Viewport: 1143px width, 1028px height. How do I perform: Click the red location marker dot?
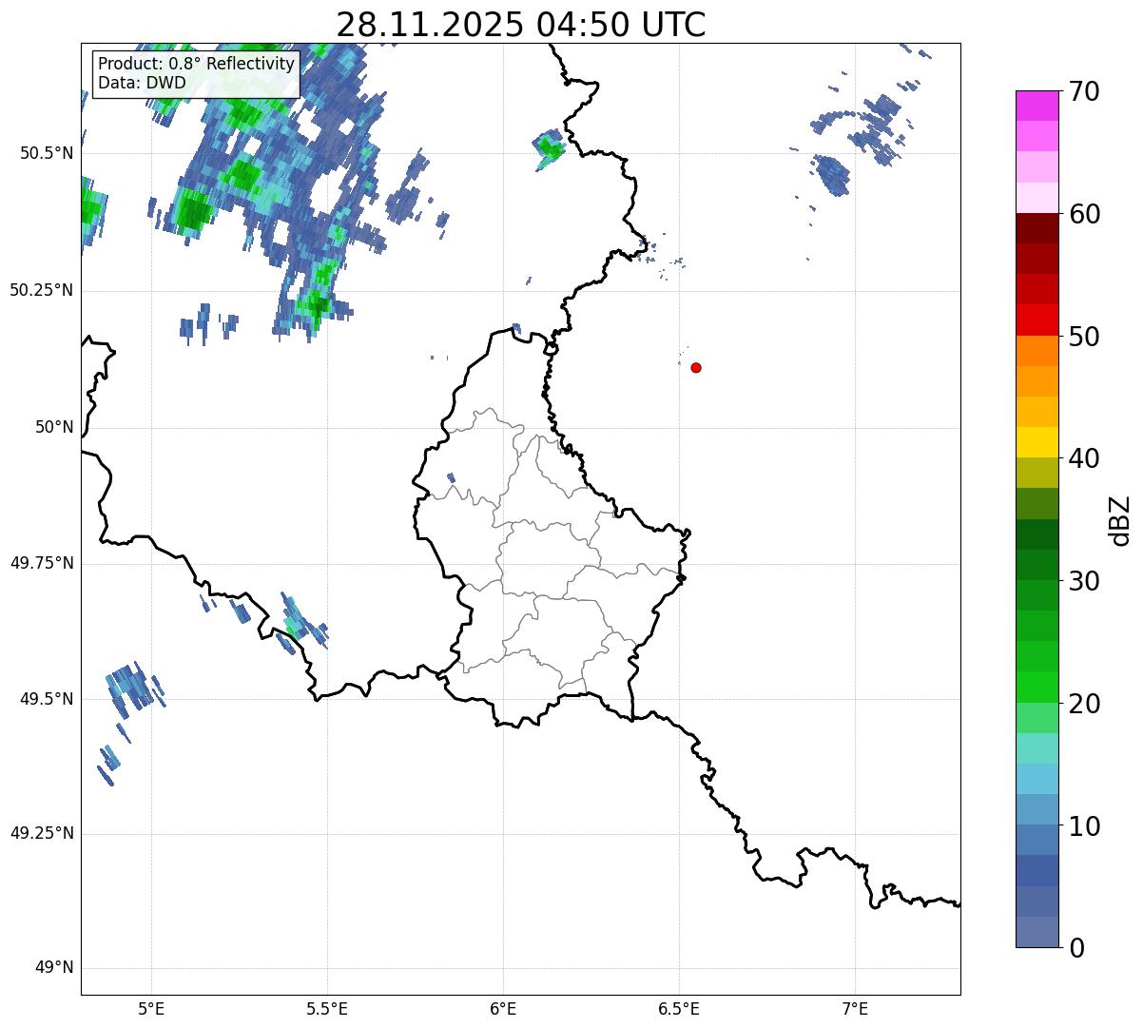(x=696, y=367)
